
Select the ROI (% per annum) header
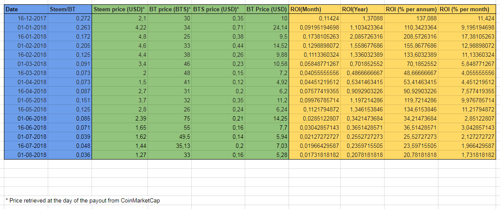click(x=411, y=10)
